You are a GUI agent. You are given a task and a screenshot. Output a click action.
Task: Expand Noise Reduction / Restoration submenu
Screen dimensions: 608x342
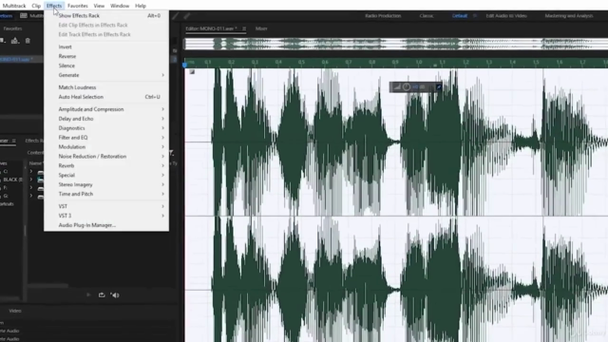(x=106, y=156)
